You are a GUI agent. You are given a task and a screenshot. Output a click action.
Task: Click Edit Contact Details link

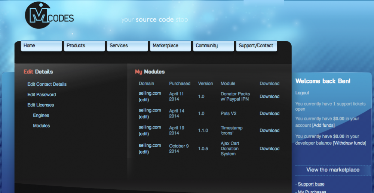[47, 84]
